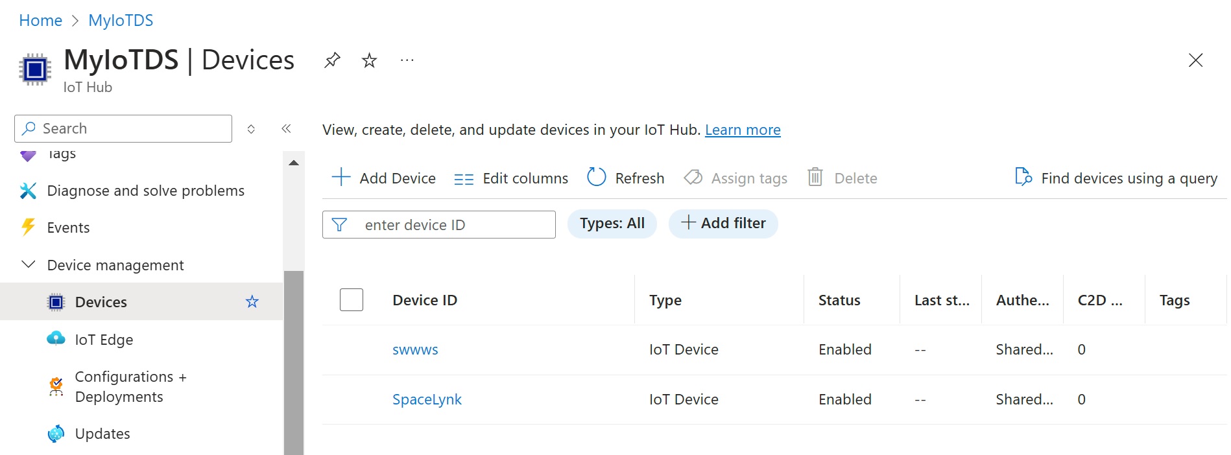Screen dimensions: 1231x455
Task: Click the IoT Edge cloud icon
Action: pyautogui.click(x=56, y=338)
